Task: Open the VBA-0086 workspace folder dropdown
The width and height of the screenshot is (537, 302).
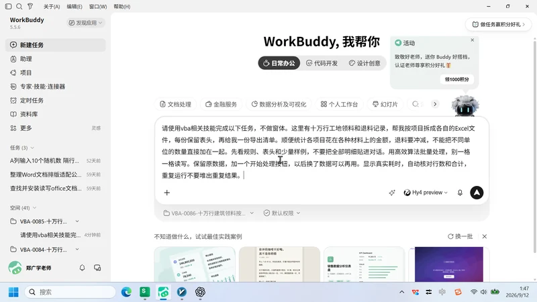Action: click(208, 213)
